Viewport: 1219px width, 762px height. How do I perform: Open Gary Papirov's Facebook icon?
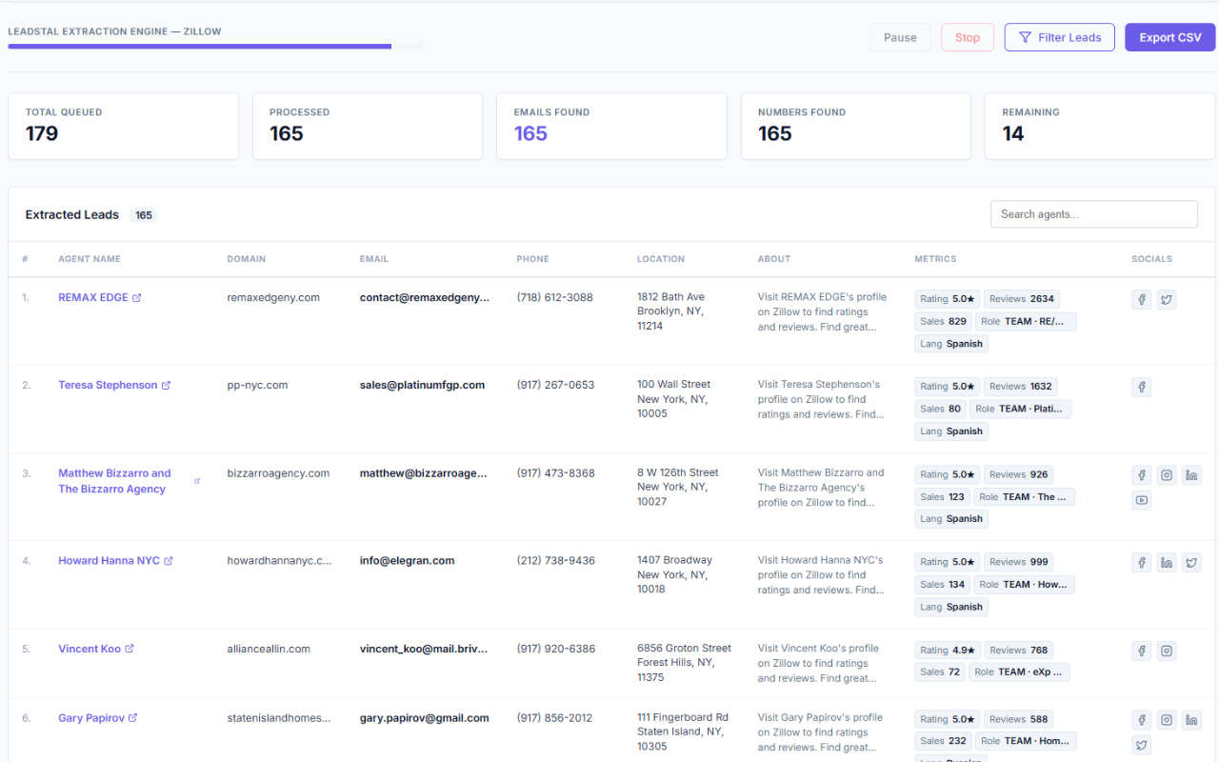(1142, 720)
